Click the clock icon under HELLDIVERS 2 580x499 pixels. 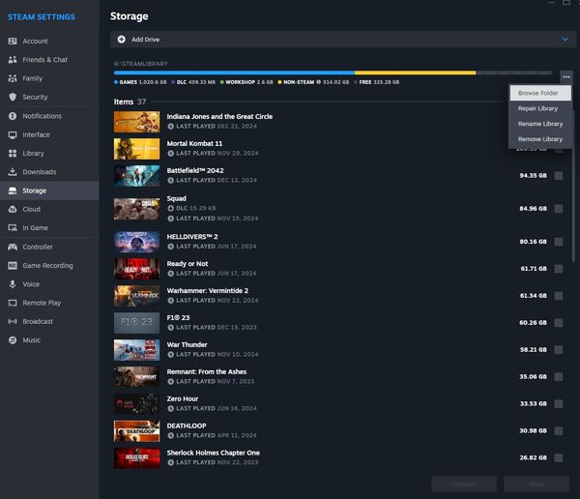coord(170,247)
